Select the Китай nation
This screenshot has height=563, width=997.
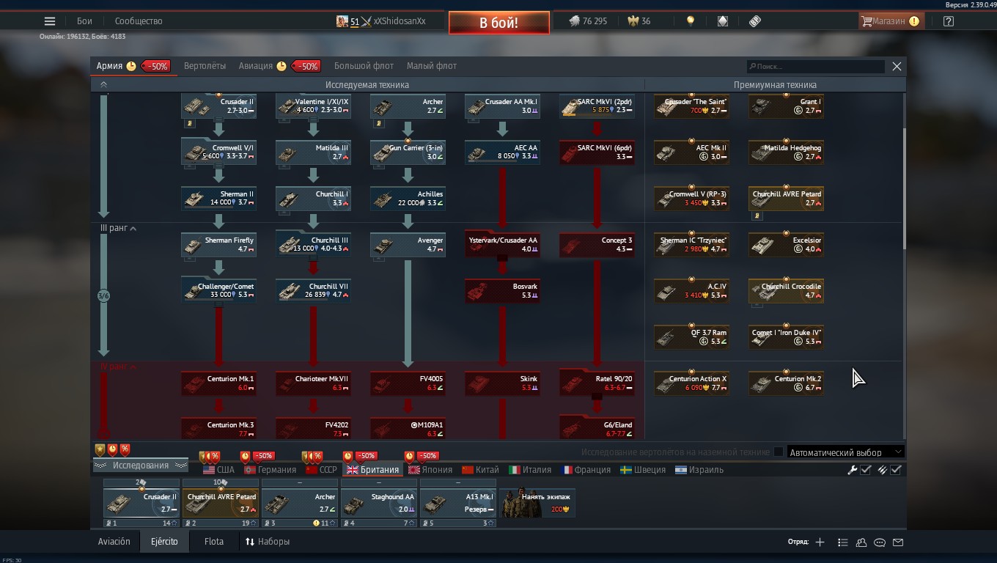point(480,470)
